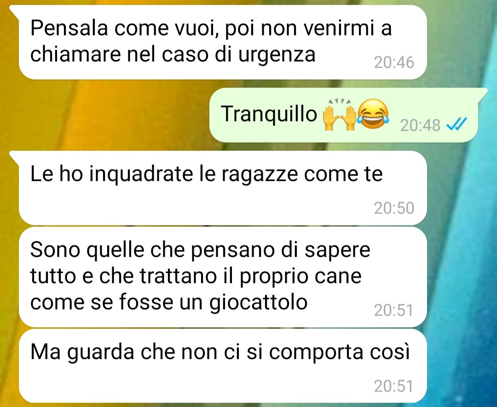Screen dimensions: 497x407
Task: Select the 'Pensala come vuoi' message
Action: point(223,42)
